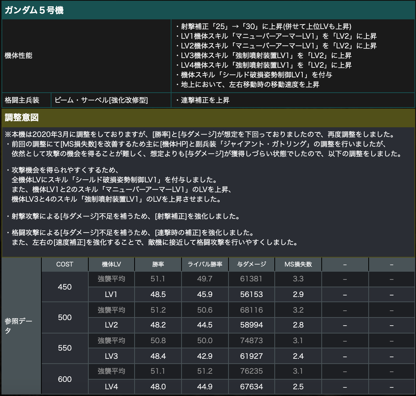Image resolution: width=416 pixels, height=396 pixels.
Task: Click LV3 rival win rate 42.9
Action: pos(205,356)
